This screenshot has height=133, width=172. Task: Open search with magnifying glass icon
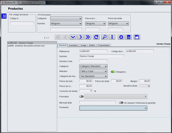click(x=105, y=37)
